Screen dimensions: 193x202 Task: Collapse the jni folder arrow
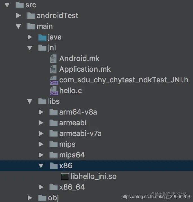30,48
